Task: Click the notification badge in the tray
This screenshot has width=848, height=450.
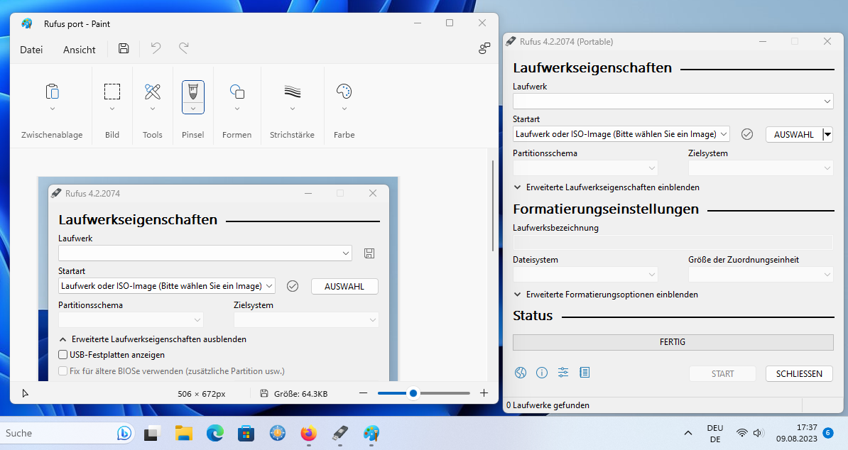Action: (827, 432)
